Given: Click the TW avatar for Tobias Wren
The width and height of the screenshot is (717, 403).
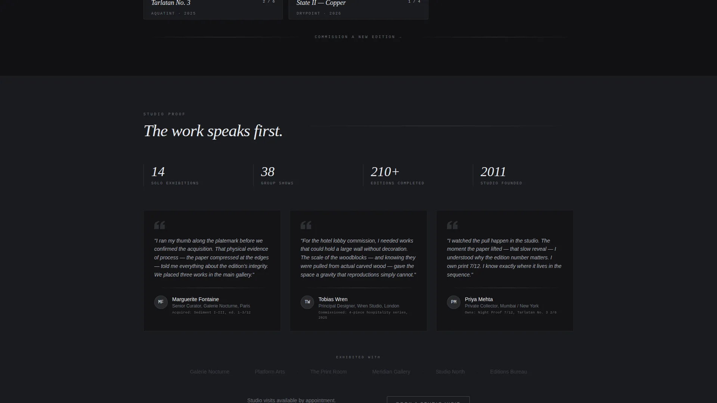Looking at the screenshot, I should [x=307, y=302].
